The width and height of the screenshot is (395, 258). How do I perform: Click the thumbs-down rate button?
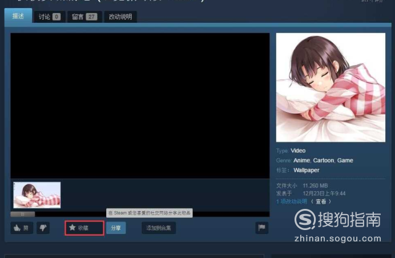point(43,228)
